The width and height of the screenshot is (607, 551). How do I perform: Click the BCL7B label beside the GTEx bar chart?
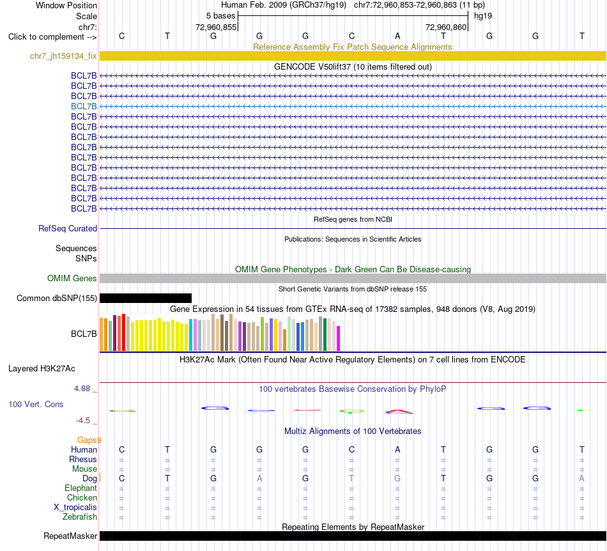84,334
